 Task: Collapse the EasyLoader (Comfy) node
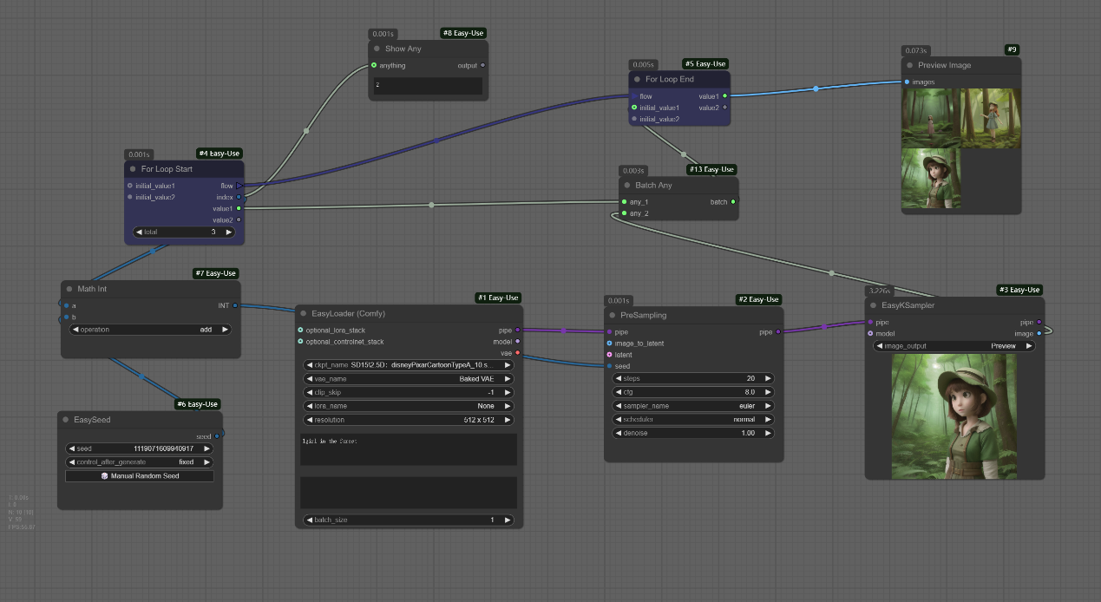click(304, 313)
